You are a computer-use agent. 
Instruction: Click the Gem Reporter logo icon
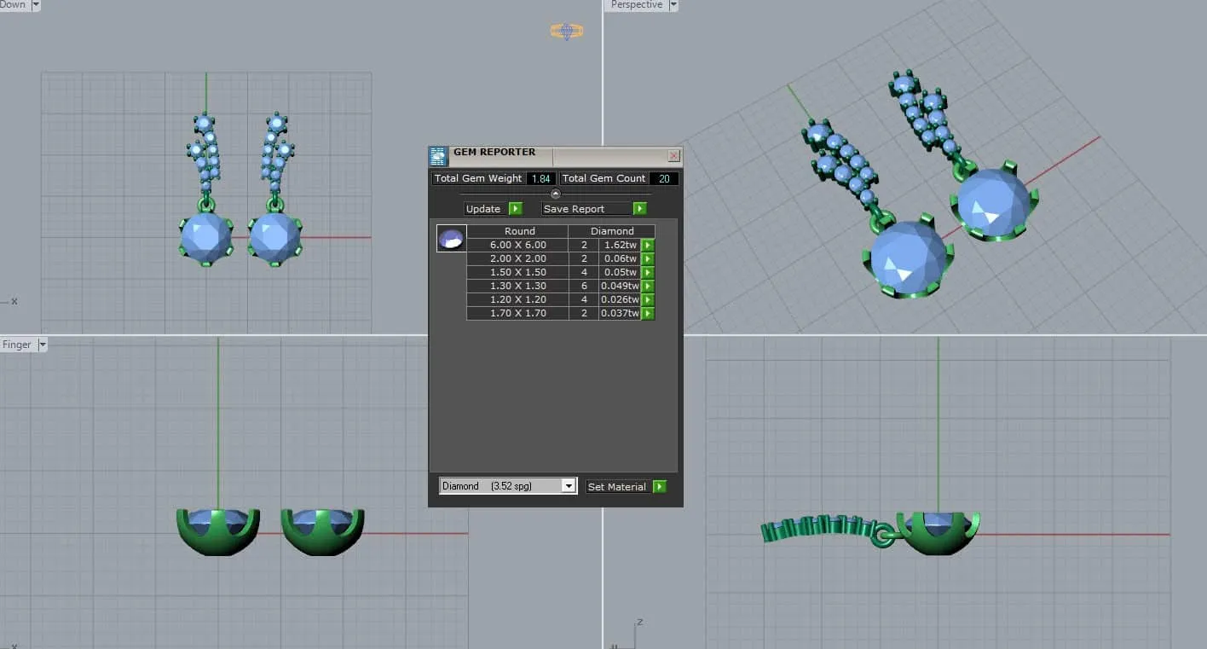pyautogui.click(x=438, y=156)
